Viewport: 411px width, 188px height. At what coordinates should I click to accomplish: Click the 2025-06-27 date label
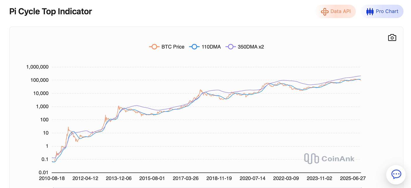[x=353, y=178]
